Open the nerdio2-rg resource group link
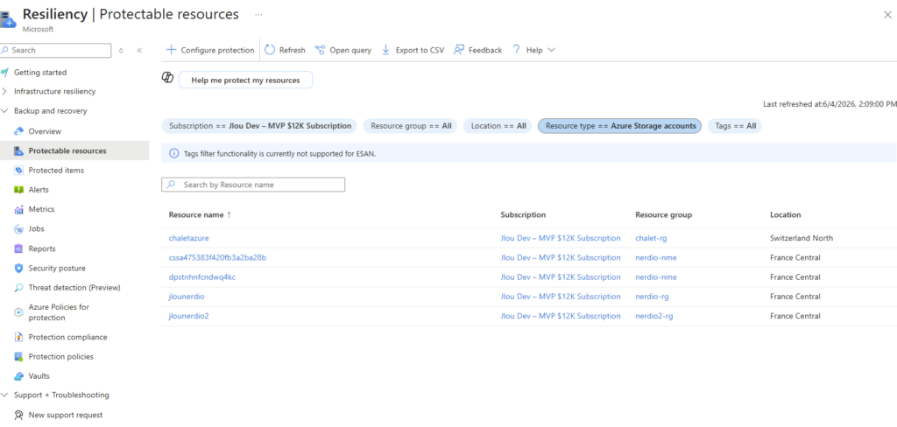Image resolution: width=897 pixels, height=427 pixels. coord(654,316)
